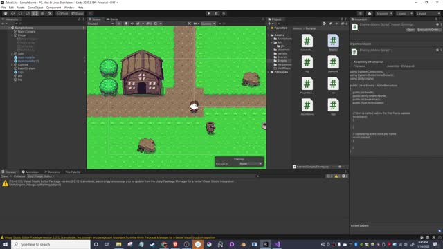This screenshot has width=443, height=249.
Task: Open the custom editor tools icon
Action: pos(50,14)
